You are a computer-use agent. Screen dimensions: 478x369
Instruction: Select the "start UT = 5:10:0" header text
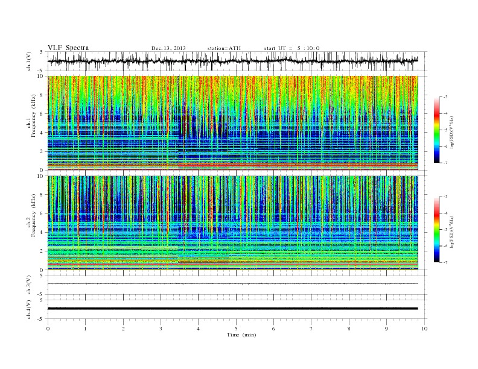(292, 48)
